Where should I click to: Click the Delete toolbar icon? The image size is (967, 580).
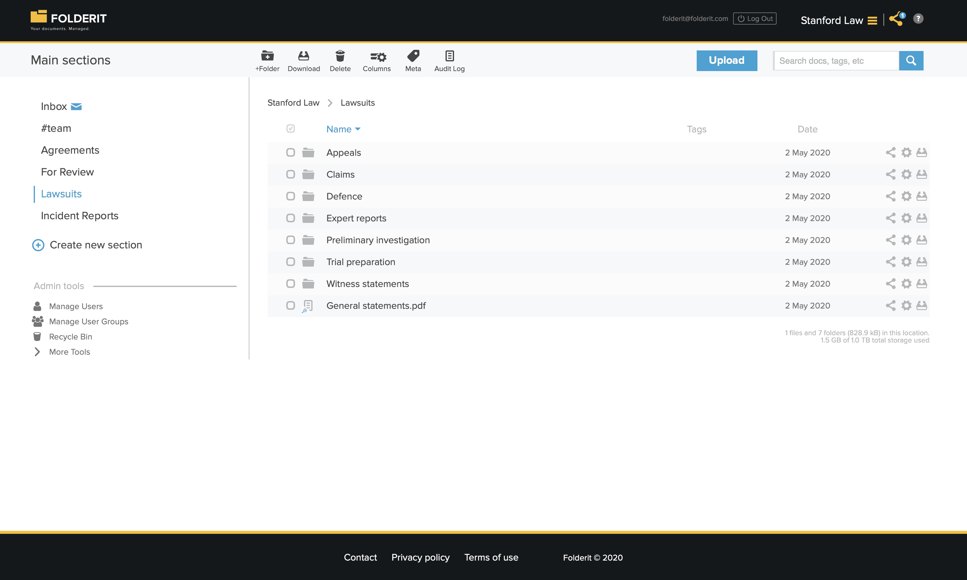[x=340, y=60]
